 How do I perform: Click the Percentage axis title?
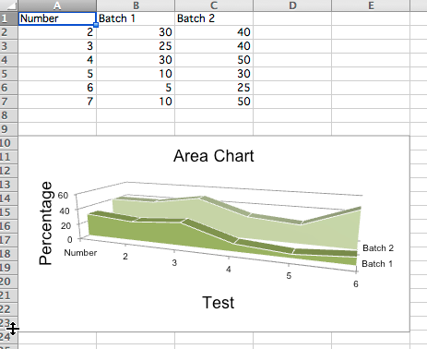(45, 223)
